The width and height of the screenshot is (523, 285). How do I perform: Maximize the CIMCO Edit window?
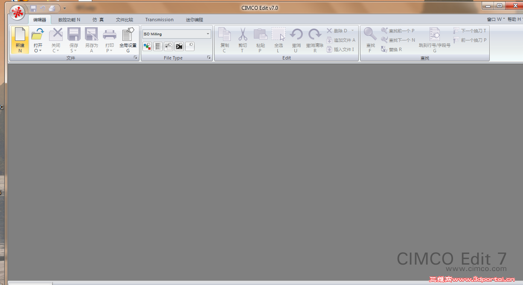pos(499,6)
